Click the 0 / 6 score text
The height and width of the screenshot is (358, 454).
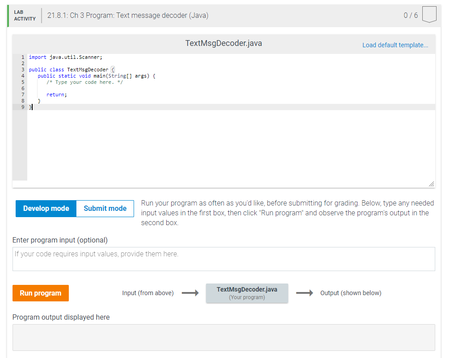410,15
